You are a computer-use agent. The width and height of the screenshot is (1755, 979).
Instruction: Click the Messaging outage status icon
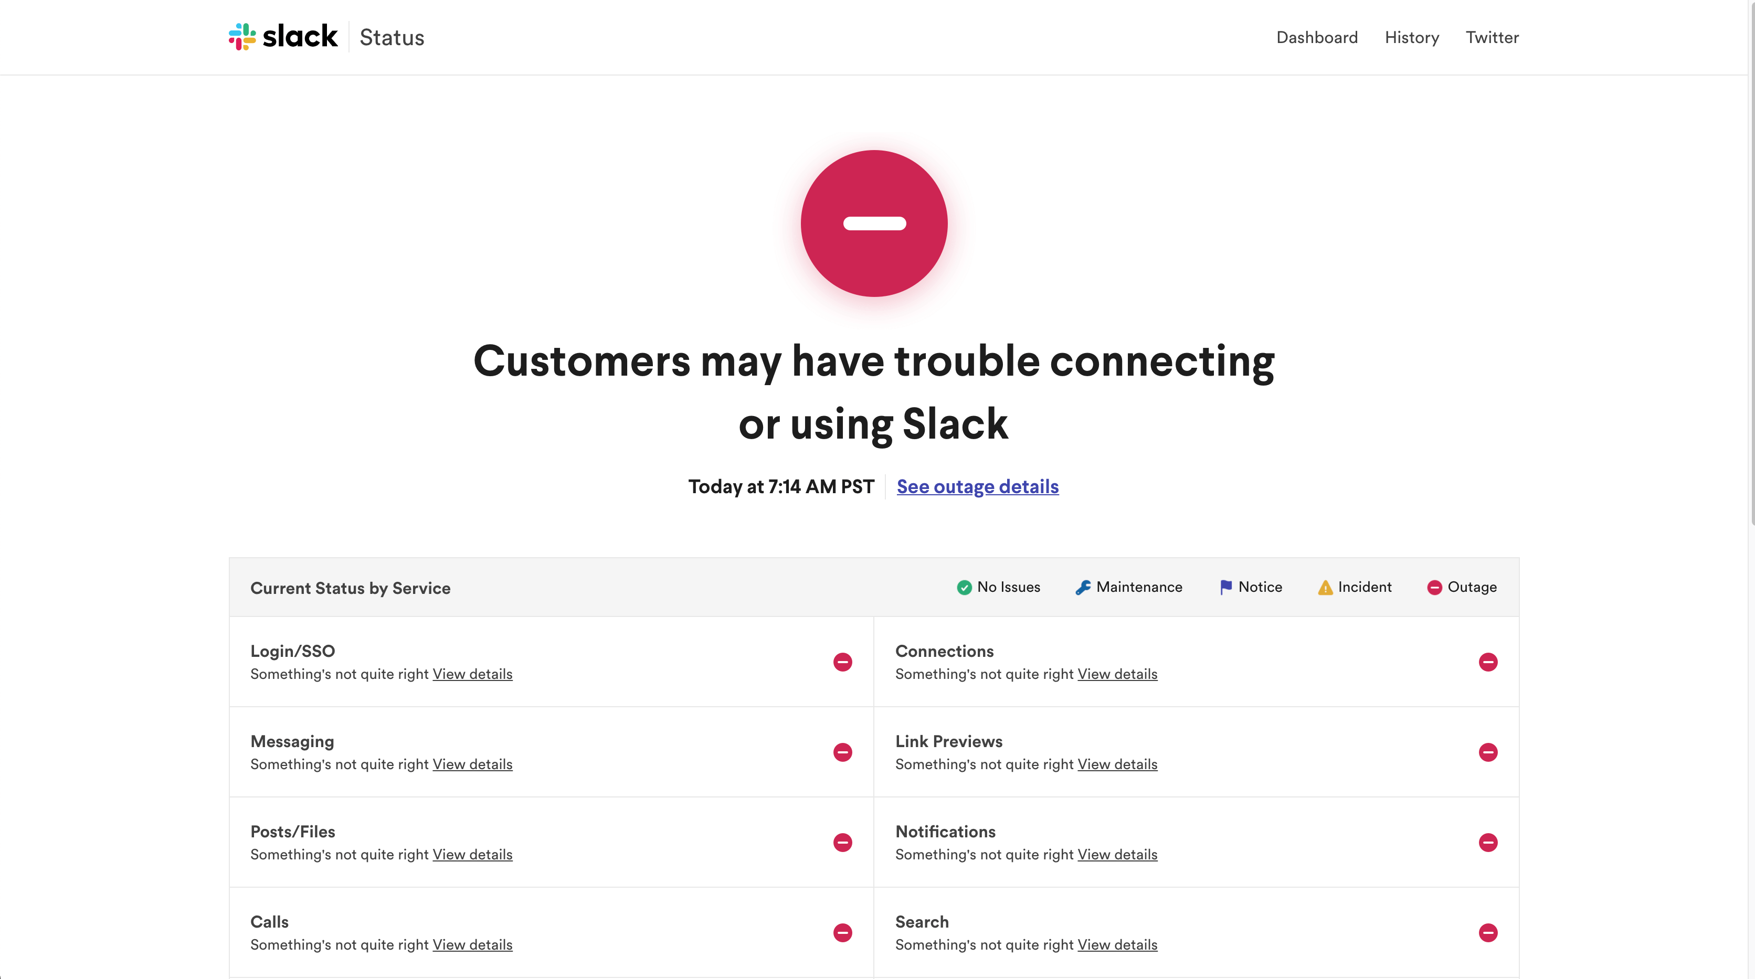(x=843, y=752)
